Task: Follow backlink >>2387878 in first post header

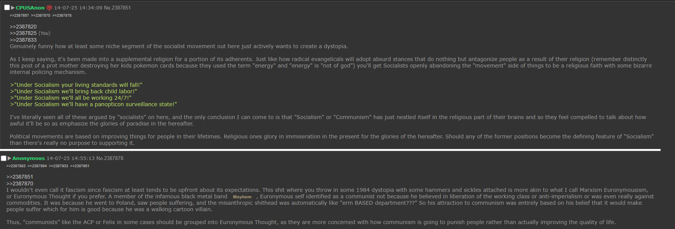Action: [62, 16]
